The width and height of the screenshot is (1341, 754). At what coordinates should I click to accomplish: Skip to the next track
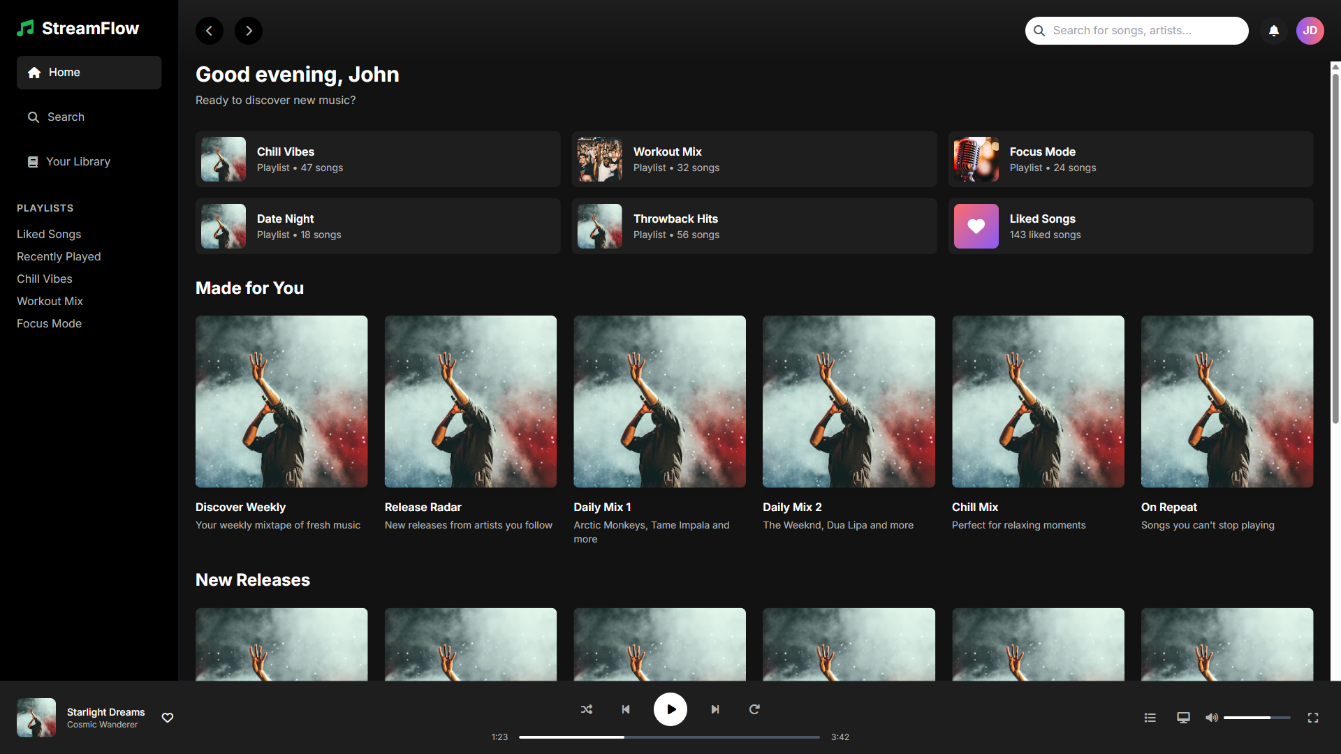[715, 709]
